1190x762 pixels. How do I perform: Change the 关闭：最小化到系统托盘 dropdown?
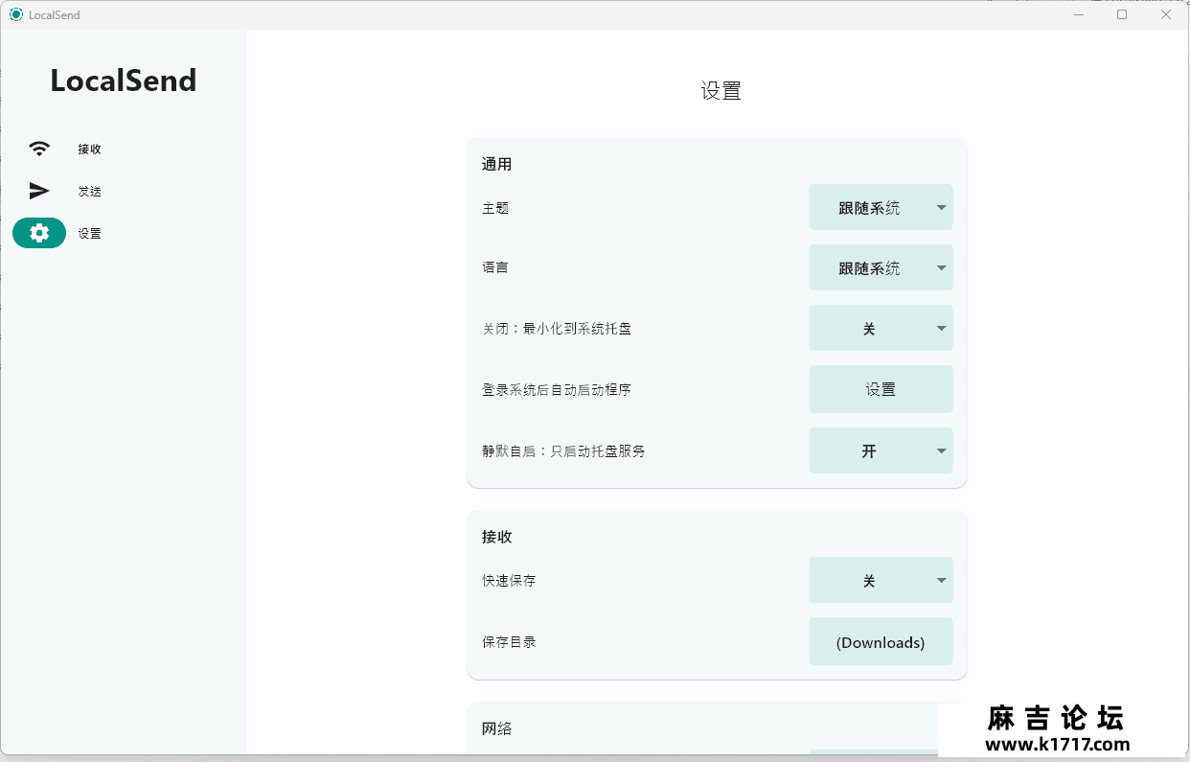[881, 328]
